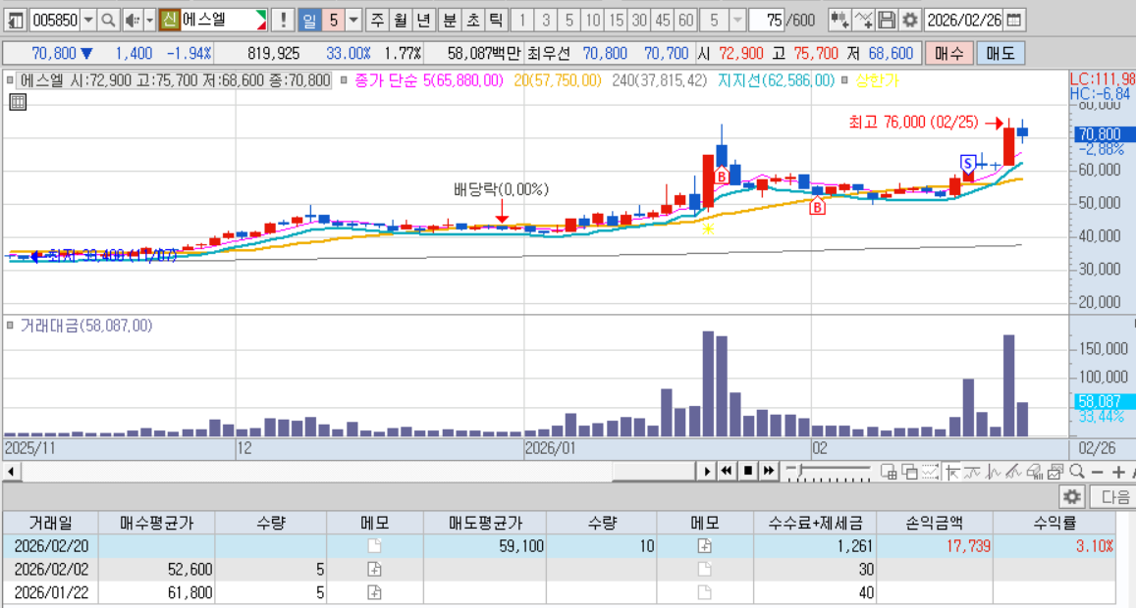This screenshot has height=608, width=1136.
Task: Open trade log settings gear icon
Action: (1071, 497)
